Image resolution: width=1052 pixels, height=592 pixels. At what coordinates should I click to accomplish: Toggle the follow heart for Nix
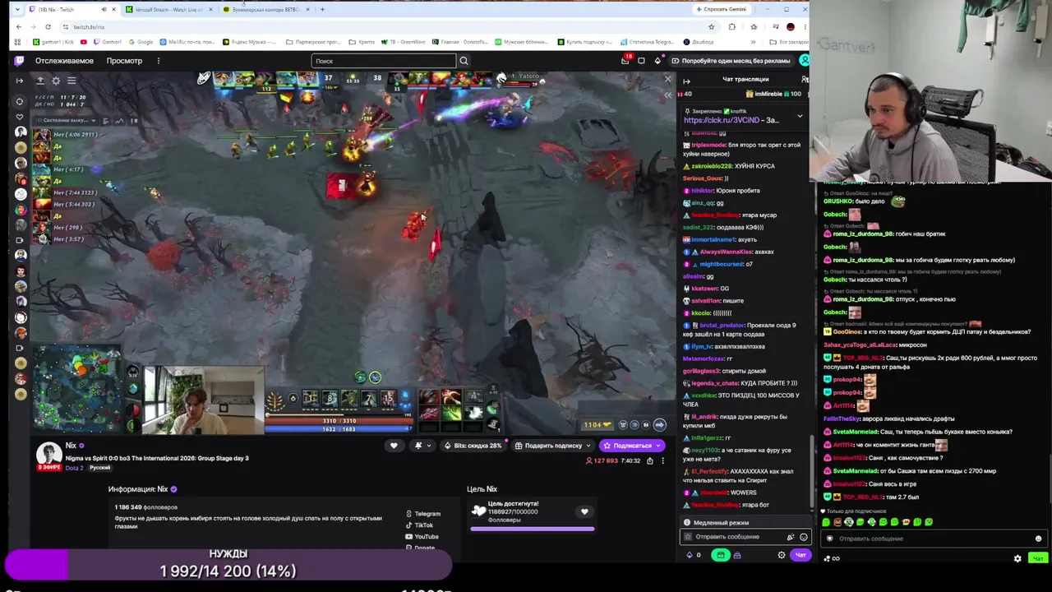[394, 446]
